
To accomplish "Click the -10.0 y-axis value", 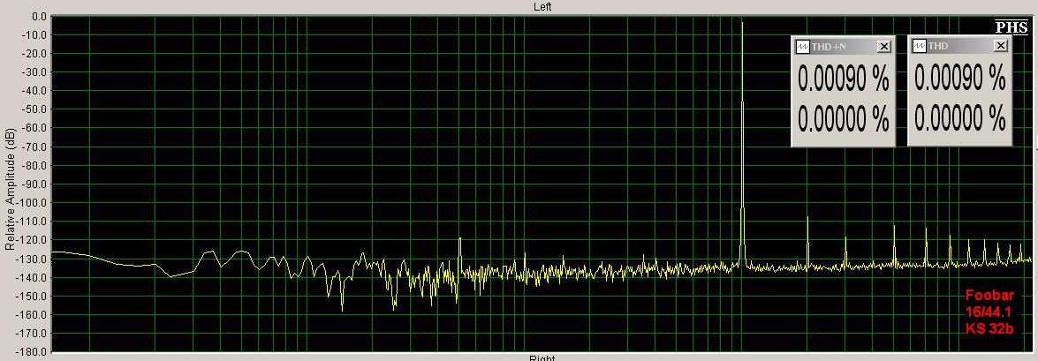I will tap(34, 35).
